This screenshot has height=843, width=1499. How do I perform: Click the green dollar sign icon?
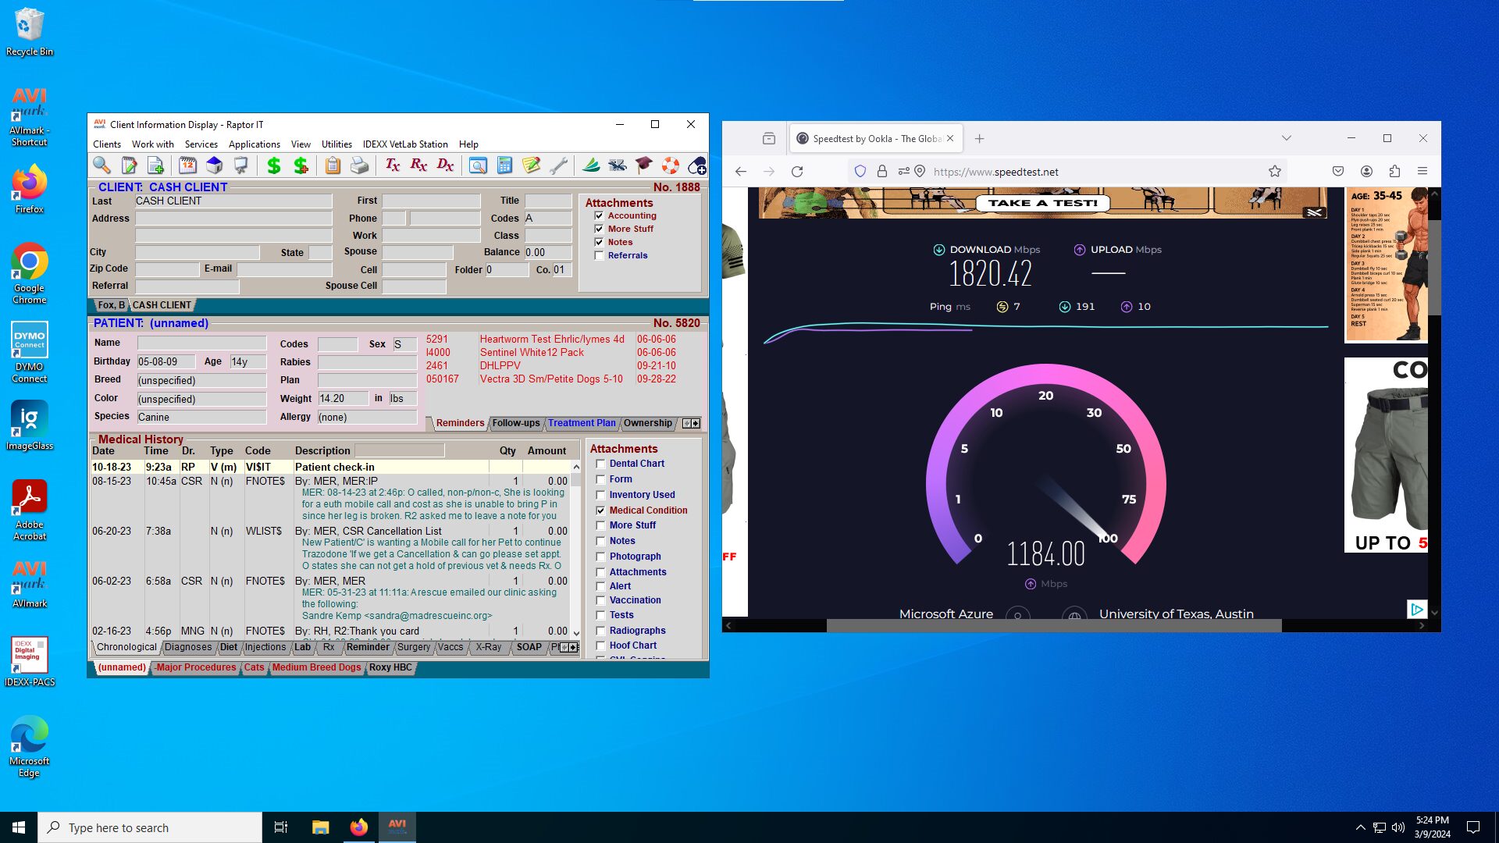pyautogui.click(x=273, y=165)
